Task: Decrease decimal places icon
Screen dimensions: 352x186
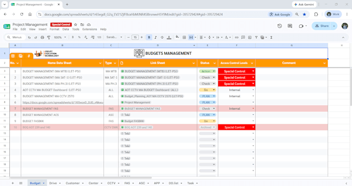Action: (x=86, y=37)
